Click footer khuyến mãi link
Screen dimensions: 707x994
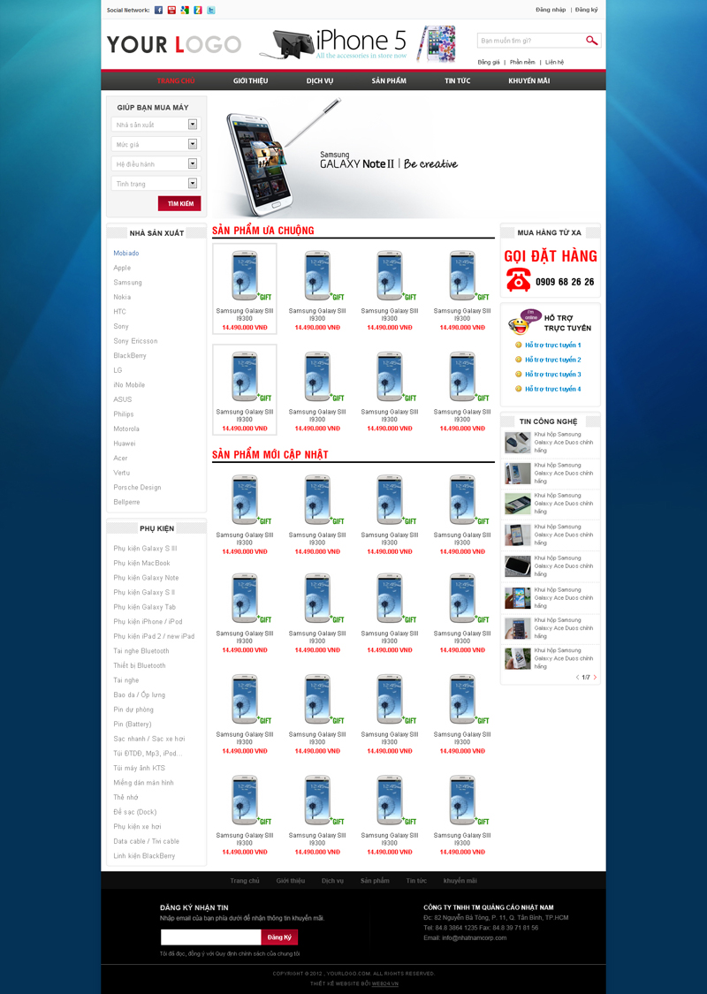pos(460,881)
